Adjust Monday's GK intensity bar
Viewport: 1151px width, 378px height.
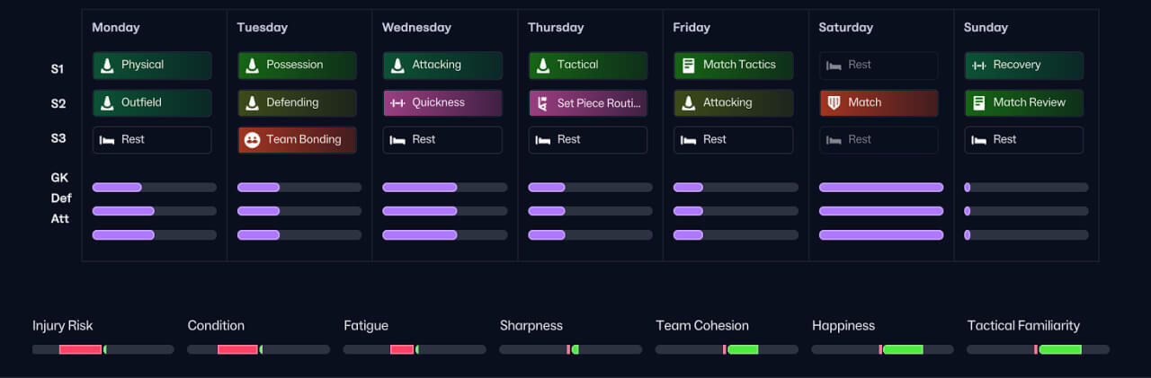pyautogui.click(x=154, y=188)
